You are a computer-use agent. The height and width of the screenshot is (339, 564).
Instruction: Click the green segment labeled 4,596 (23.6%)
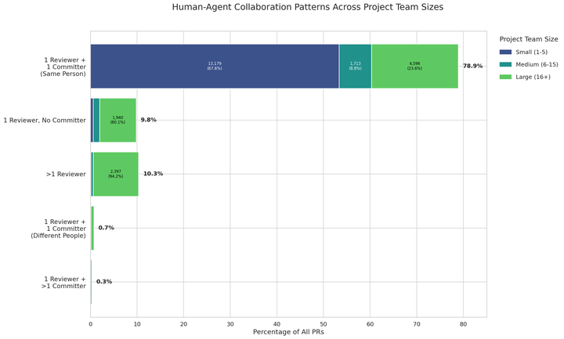[x=414, y=66]
